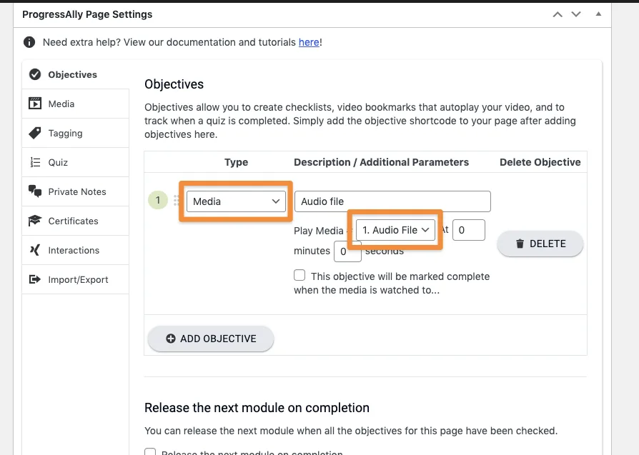Click the ADD OBJECTIVE button

click(x=211, y=339)
